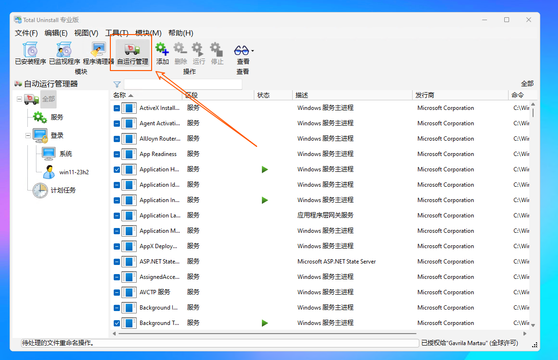Open the 编辑(E) menu
The width and height of the screenshot is (558, 360).
tap(56, 33)
